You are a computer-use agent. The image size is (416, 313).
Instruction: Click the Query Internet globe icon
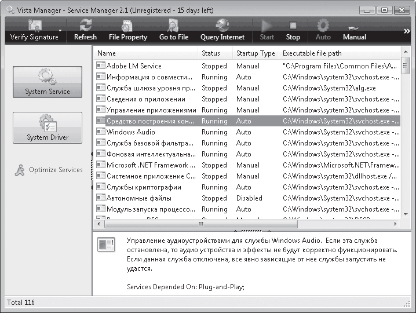[x=222, y=26]
